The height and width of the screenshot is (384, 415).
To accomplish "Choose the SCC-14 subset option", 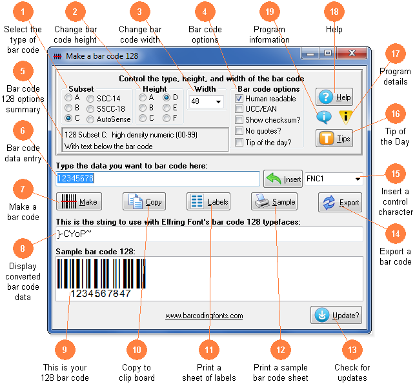I will point(90,99).
